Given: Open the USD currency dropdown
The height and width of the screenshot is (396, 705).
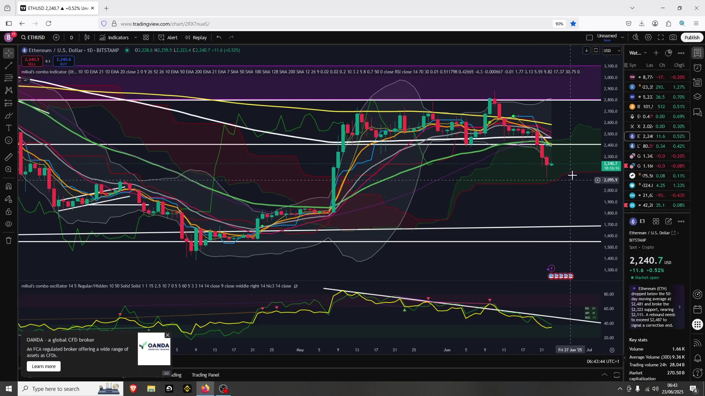Looking at the screenshot, I should (x=612, y=51).
